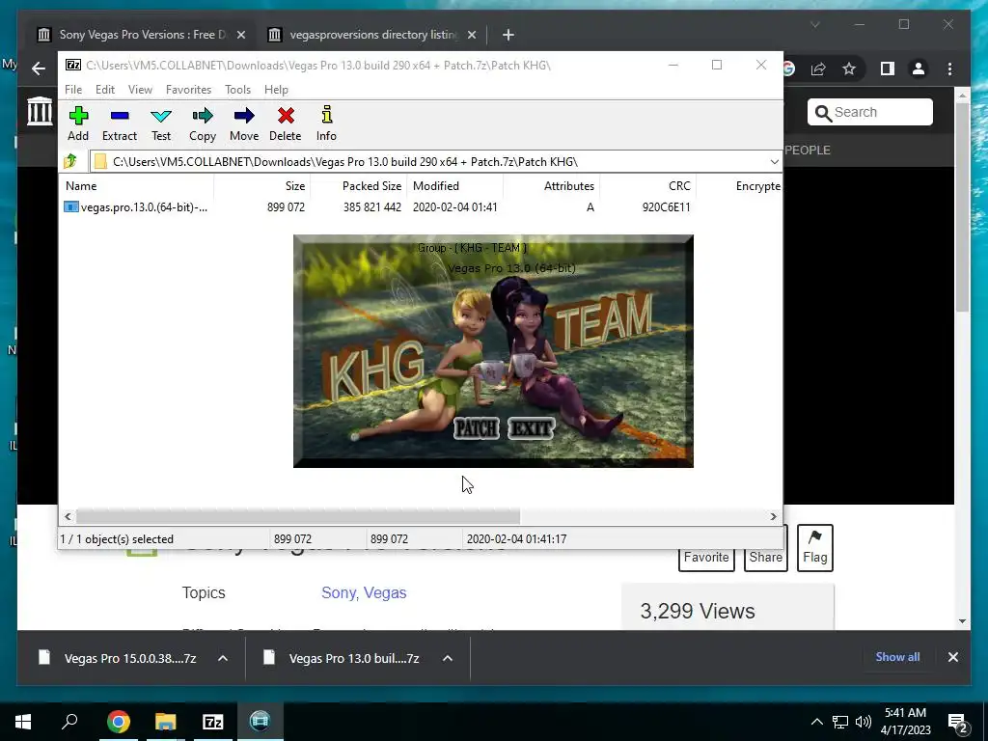This screenshot has height=741, width=988.
Task: Open the notification center icon
Action: click(957, 722)
